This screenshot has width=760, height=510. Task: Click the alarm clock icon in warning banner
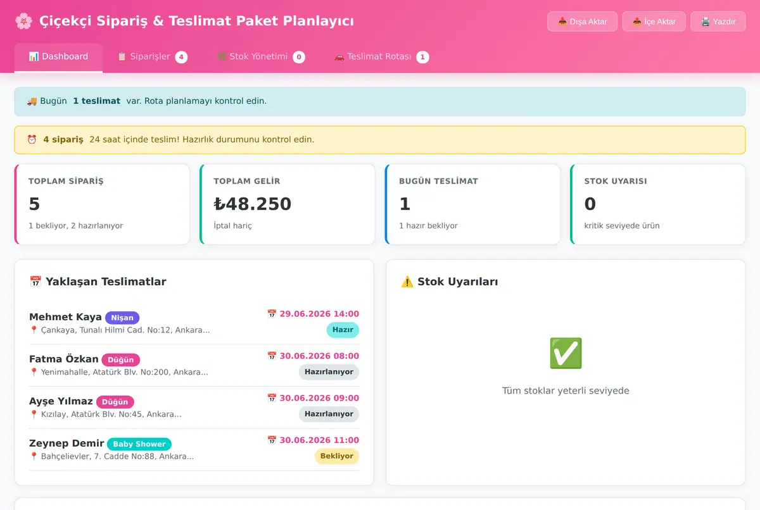[x=32, y=140]
